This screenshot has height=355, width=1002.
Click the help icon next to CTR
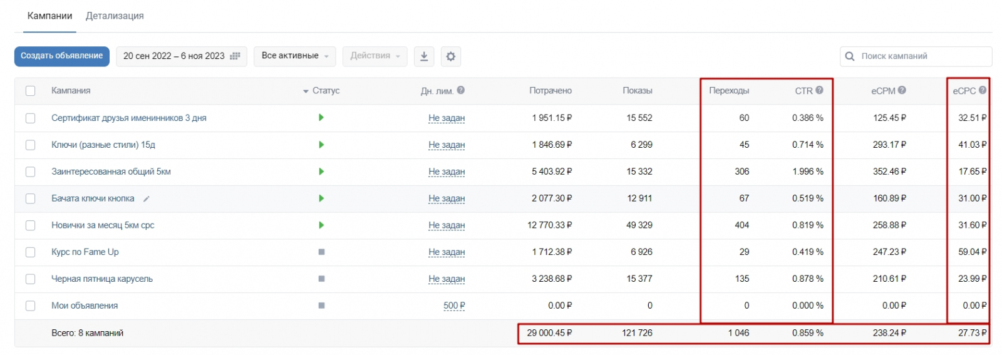(x=820, y=90)
